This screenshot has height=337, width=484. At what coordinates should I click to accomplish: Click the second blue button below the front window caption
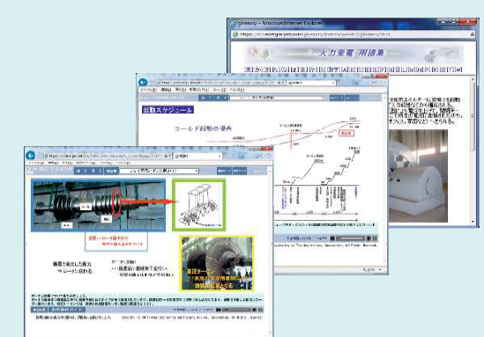point(67,310)
